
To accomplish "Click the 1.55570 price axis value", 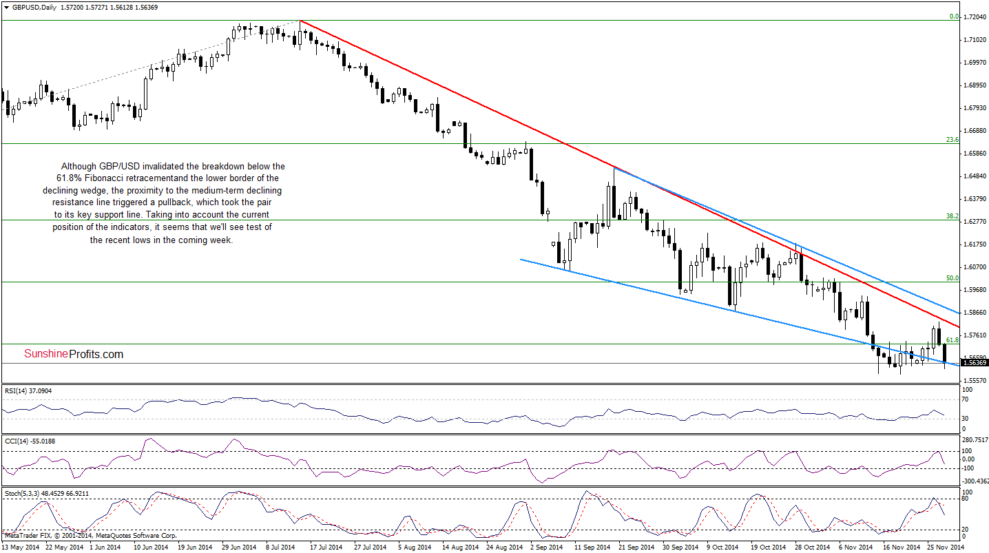I will click(975, 380).
